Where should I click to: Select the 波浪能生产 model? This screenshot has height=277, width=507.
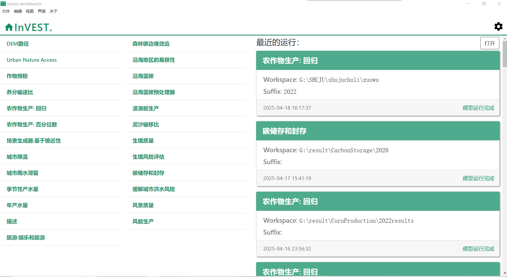click(x=186, y=108)
